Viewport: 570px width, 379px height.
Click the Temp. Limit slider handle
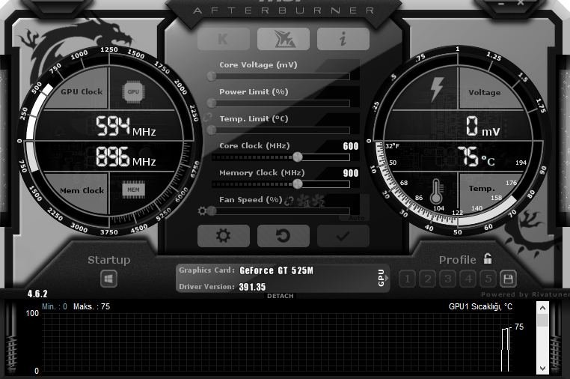pos(212,130)
